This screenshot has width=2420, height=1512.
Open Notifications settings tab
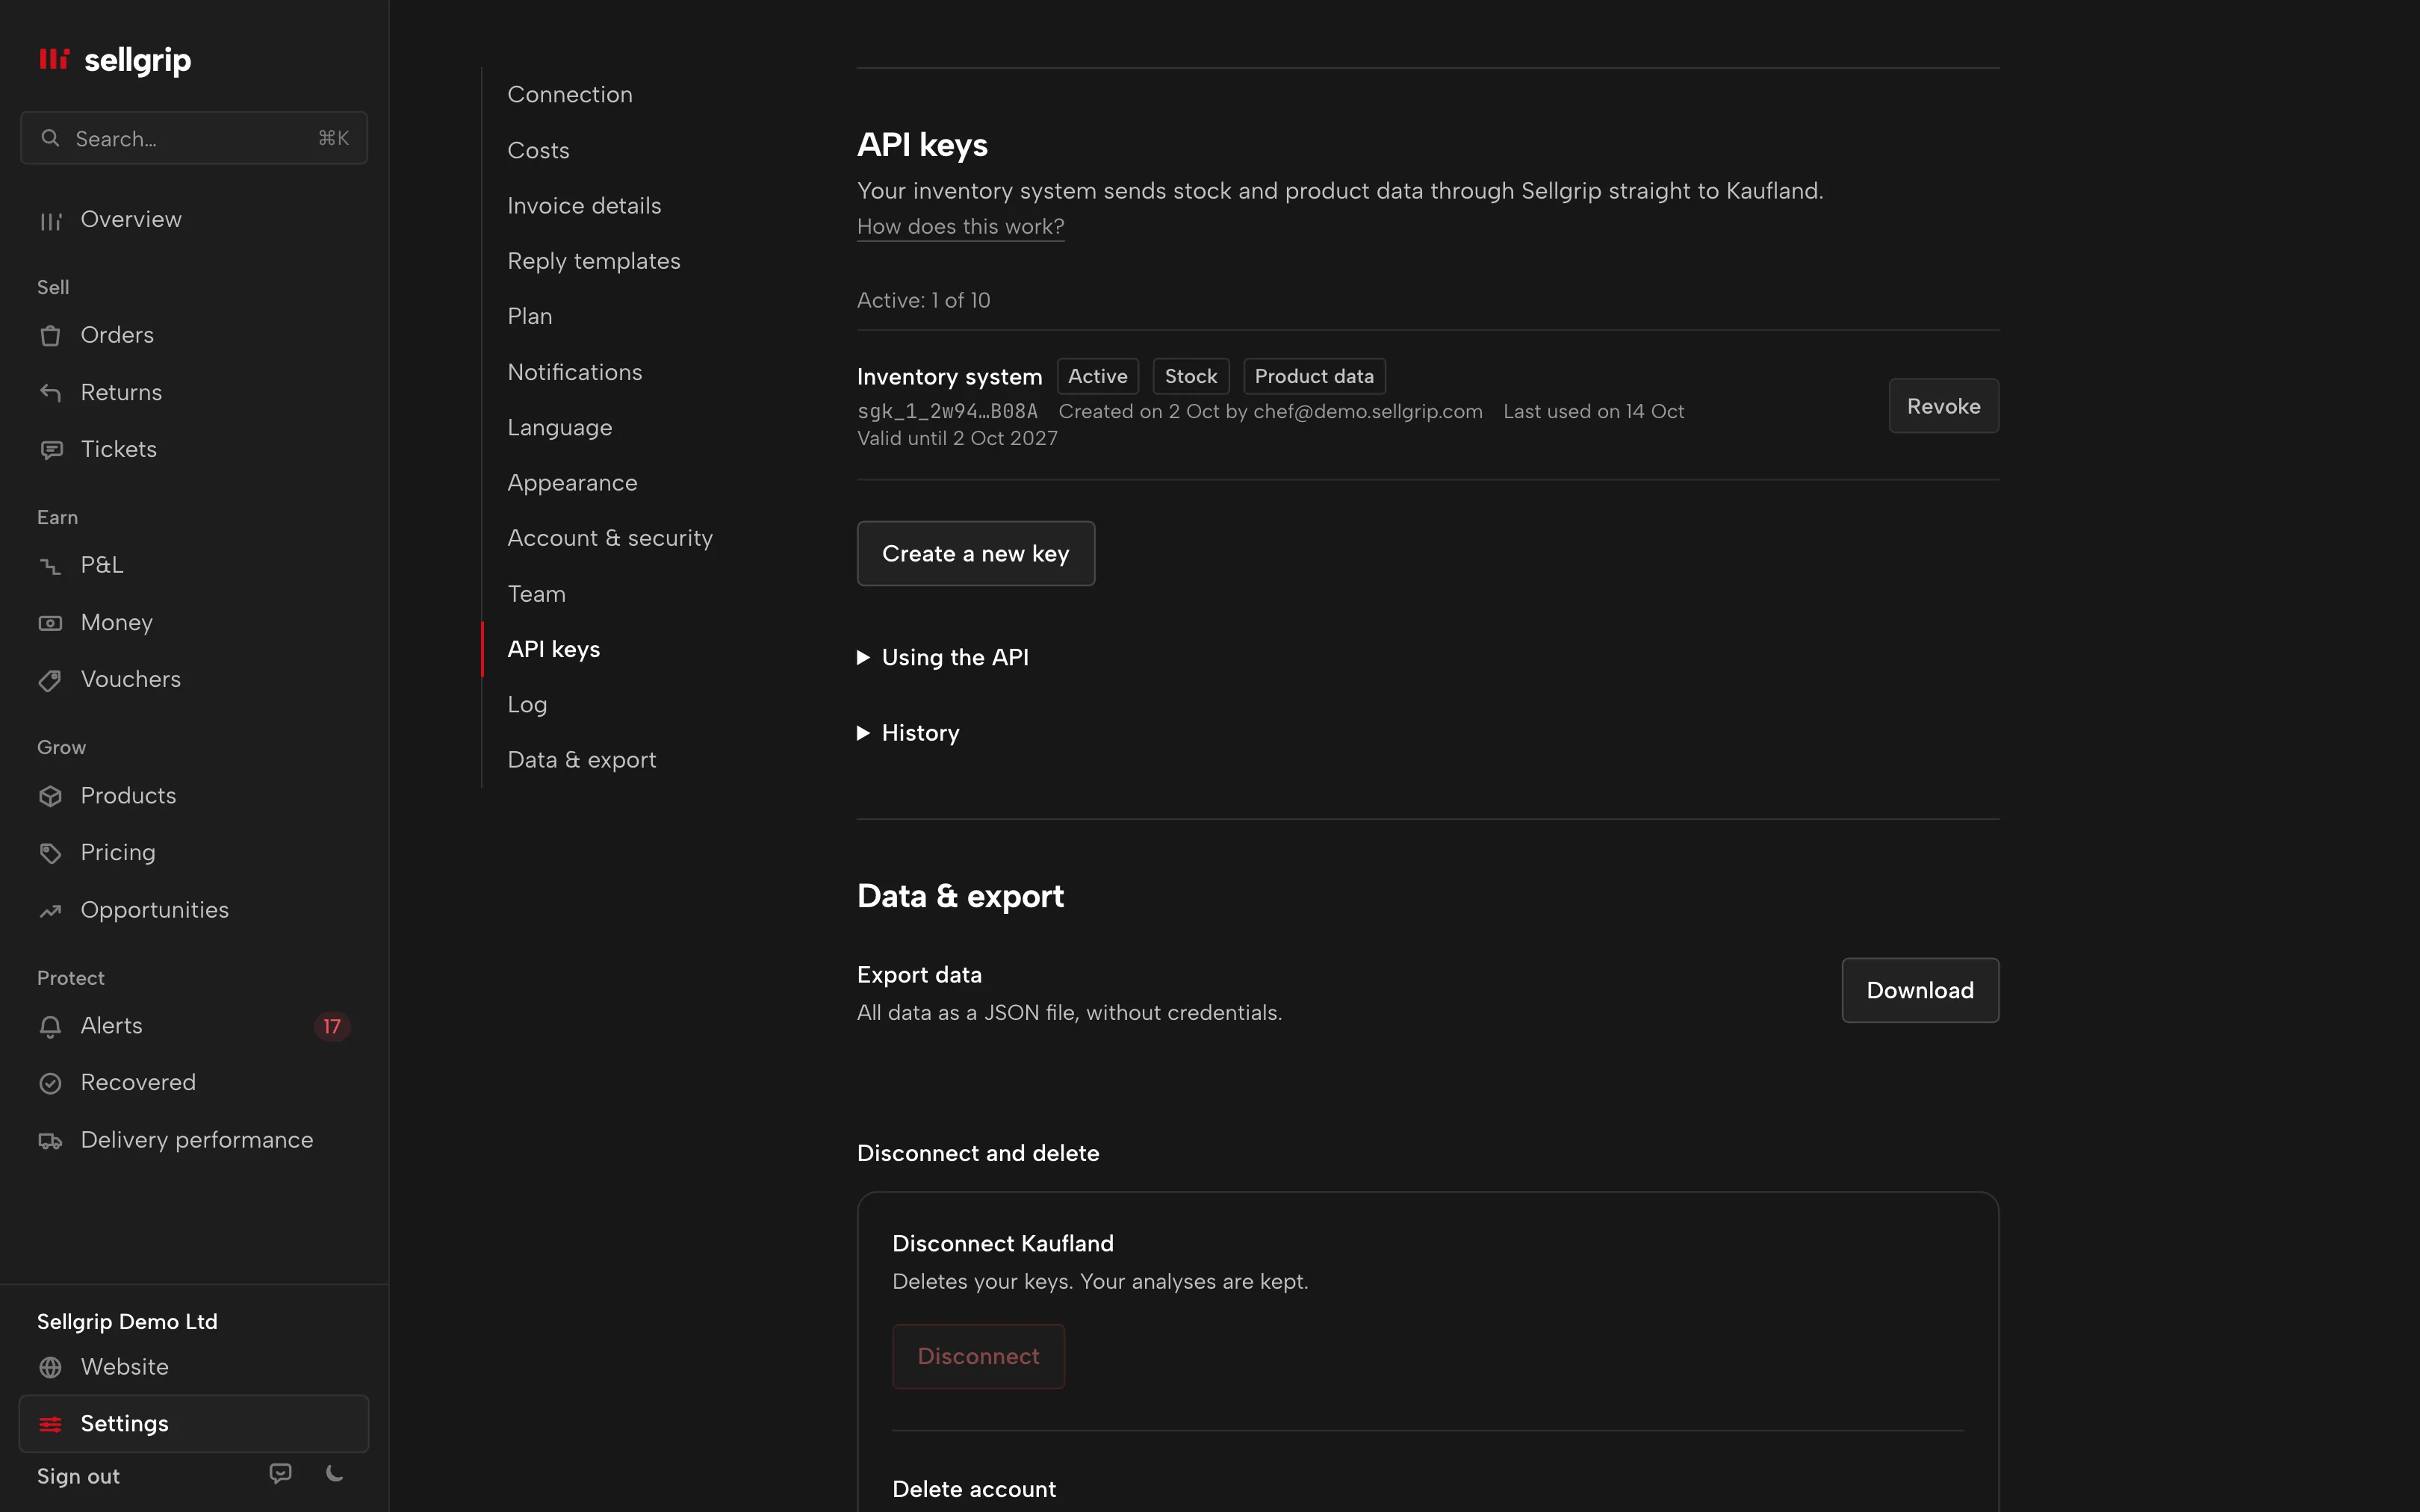[575, 372]
